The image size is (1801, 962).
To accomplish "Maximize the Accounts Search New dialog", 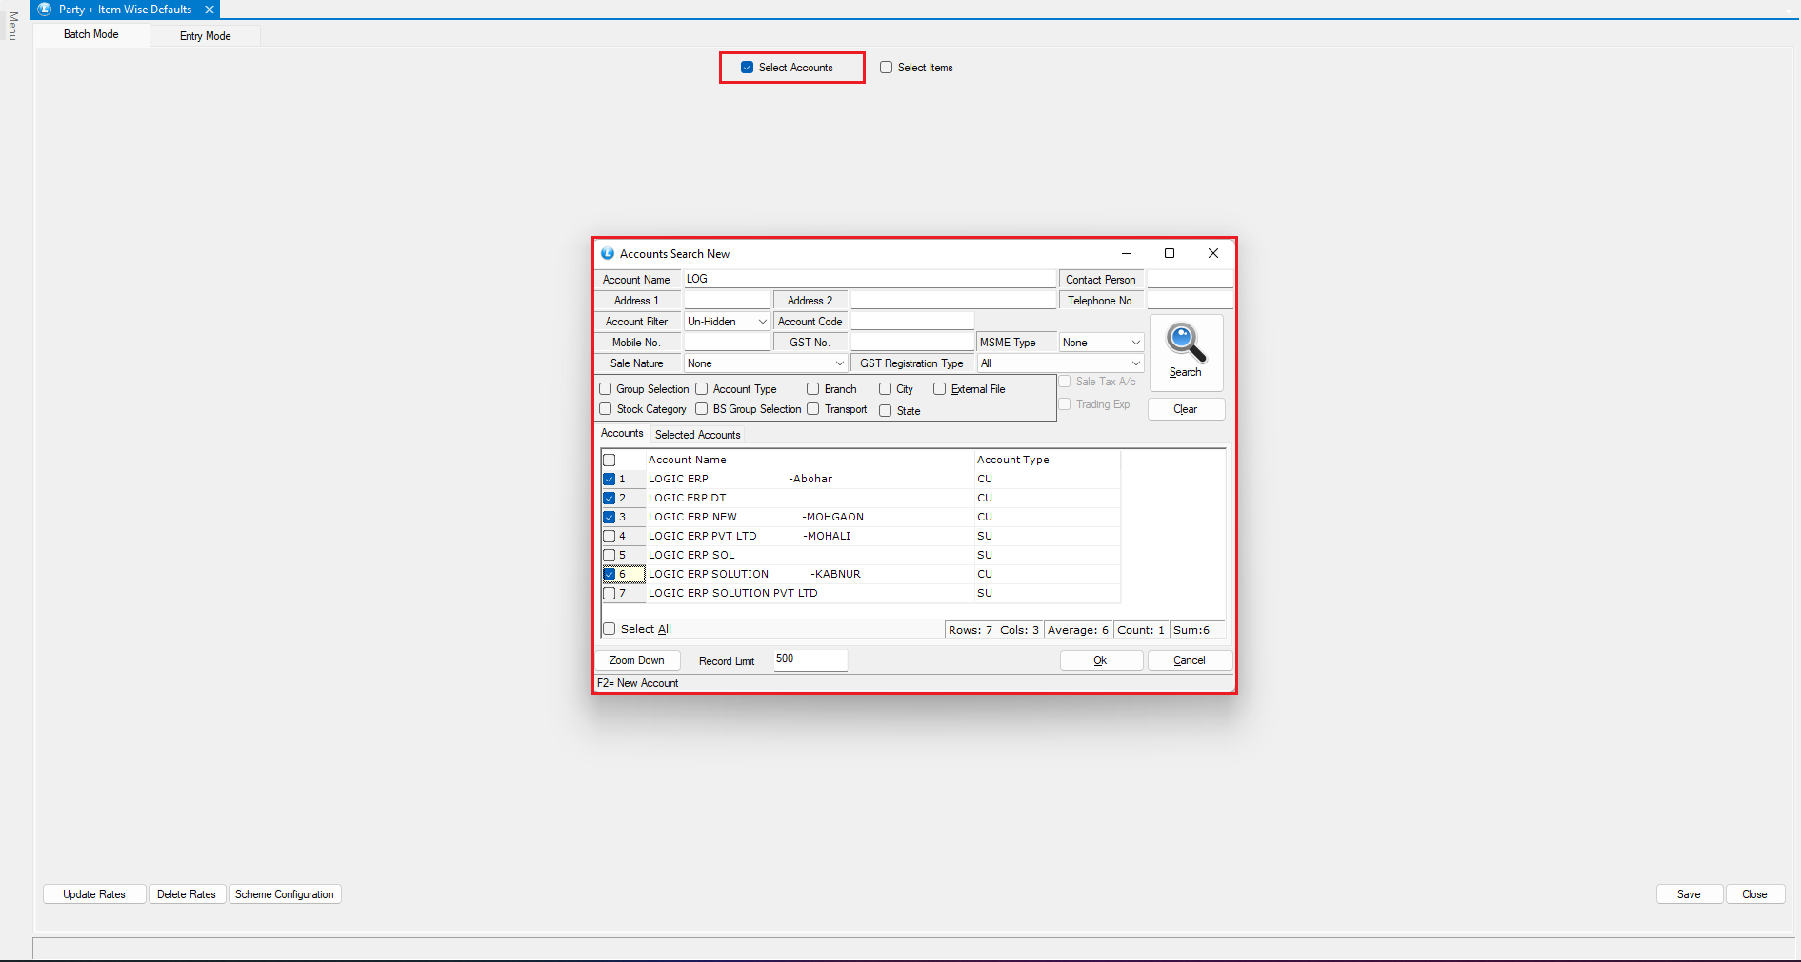I will coord(1170,253).
